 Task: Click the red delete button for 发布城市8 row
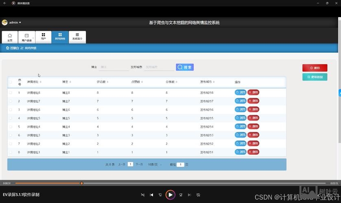click(254, 93)
